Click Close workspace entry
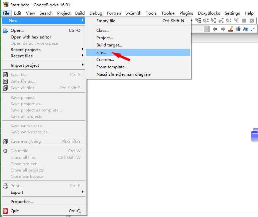The image size is (258, 217). click(44, 177)
